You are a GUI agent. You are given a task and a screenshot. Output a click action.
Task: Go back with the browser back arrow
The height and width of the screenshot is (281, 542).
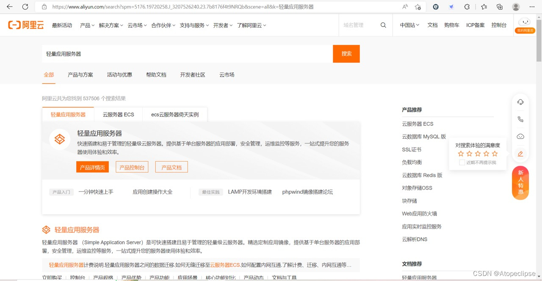(10, 7)
